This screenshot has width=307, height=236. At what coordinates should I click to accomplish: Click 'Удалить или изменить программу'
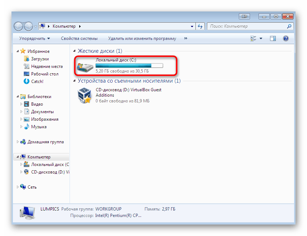pyautogui.click(x=142, y=38)
